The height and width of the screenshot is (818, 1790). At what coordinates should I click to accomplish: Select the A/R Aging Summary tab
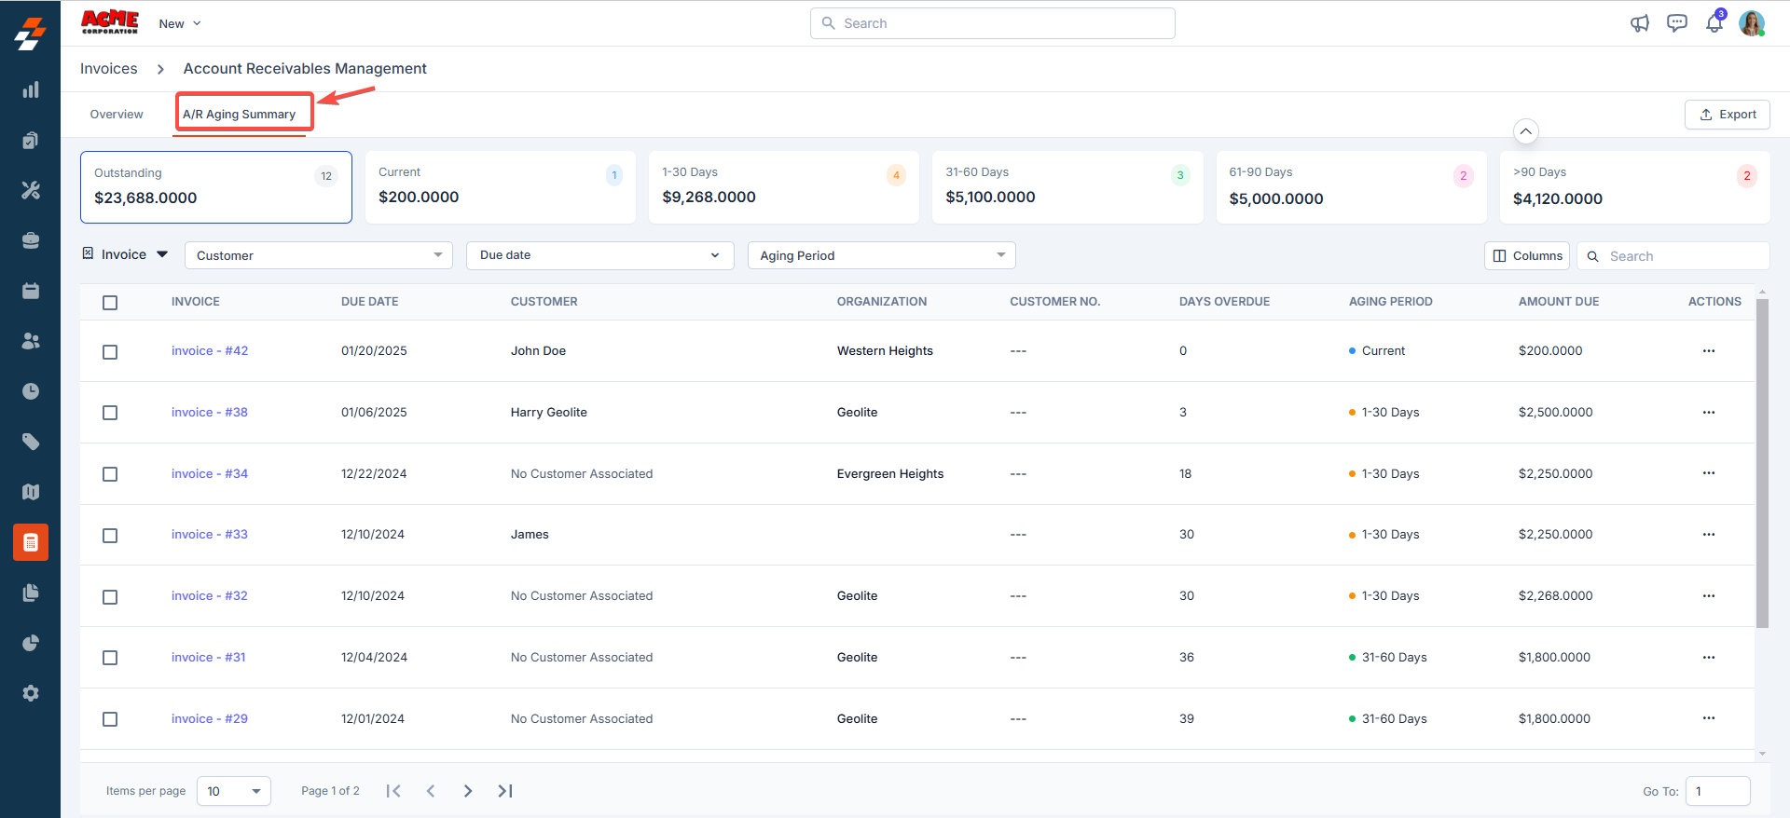coord(240,115)
